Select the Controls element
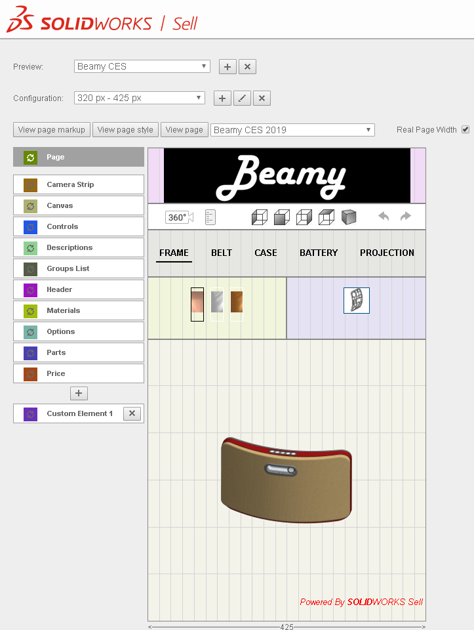The image size is (474, 630). click(79, 226)
